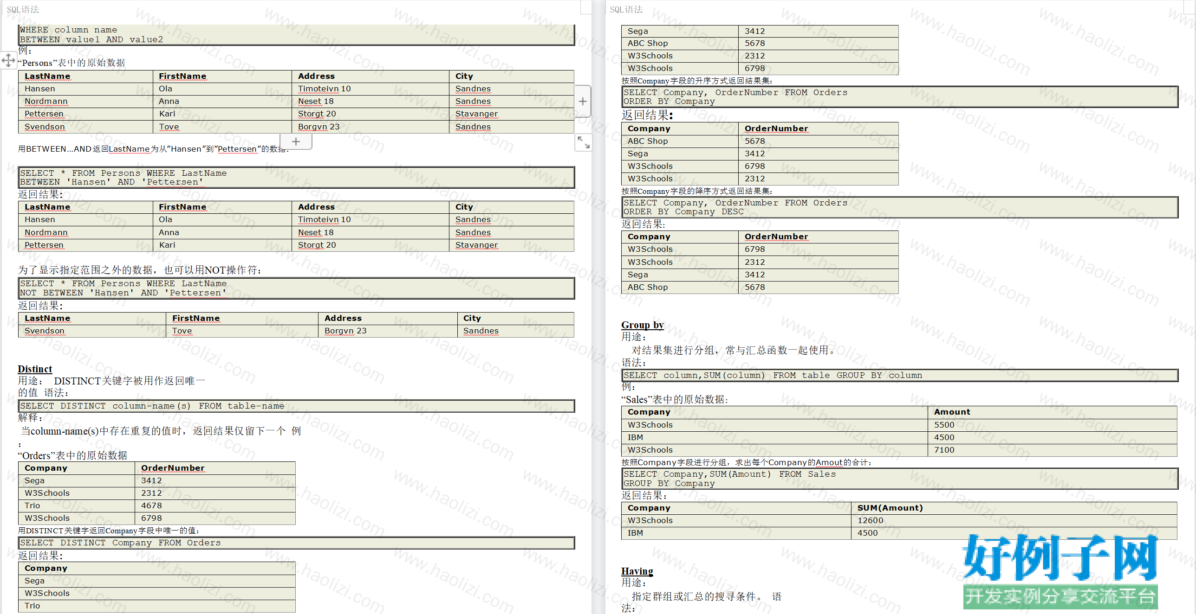
Task: Click the 'NOT BETWEEN 'Hansen' AND 'Pettersen'' code line
Action: pos(123,293)
